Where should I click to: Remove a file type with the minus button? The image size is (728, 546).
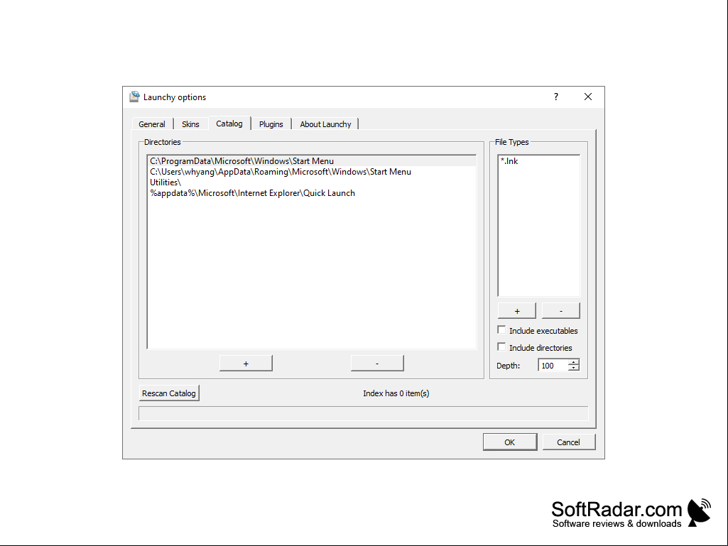tap(561, 311)
